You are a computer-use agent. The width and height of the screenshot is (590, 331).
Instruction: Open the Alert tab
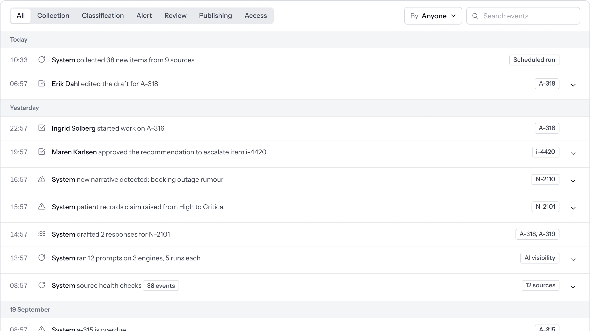click(x=144, y=16)
